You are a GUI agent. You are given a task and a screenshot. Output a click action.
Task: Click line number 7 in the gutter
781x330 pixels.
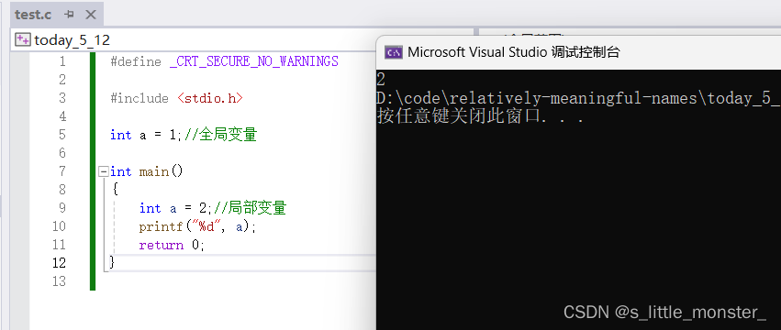click(x=61, y=171)
